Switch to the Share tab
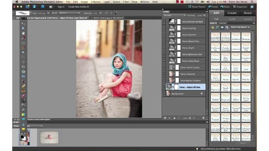This screenshot has height=151, width=269. pyautogui.click(x=248, y=13)
